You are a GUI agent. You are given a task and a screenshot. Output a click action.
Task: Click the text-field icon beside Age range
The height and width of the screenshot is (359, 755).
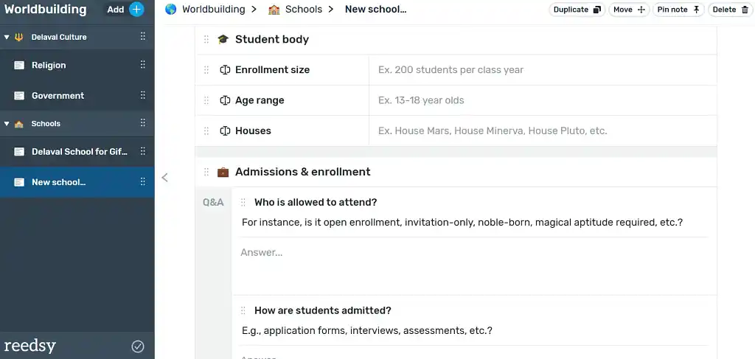(x=225, y=100)
